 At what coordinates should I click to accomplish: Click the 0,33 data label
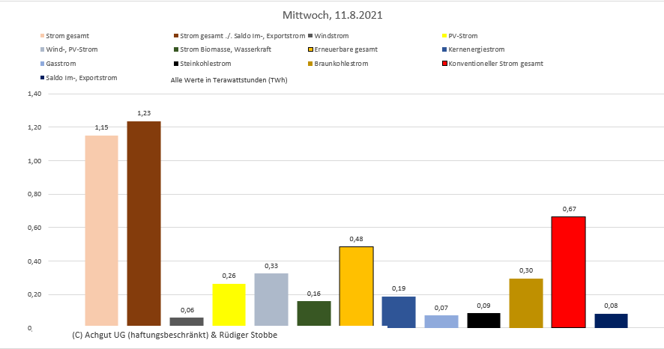coord(271,266)
